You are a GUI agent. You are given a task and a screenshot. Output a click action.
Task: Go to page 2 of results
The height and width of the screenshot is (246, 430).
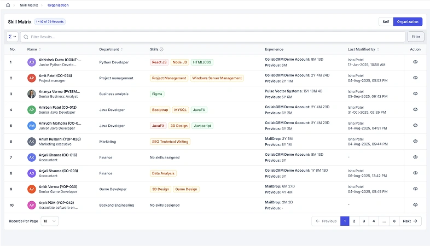coord(355,221)
